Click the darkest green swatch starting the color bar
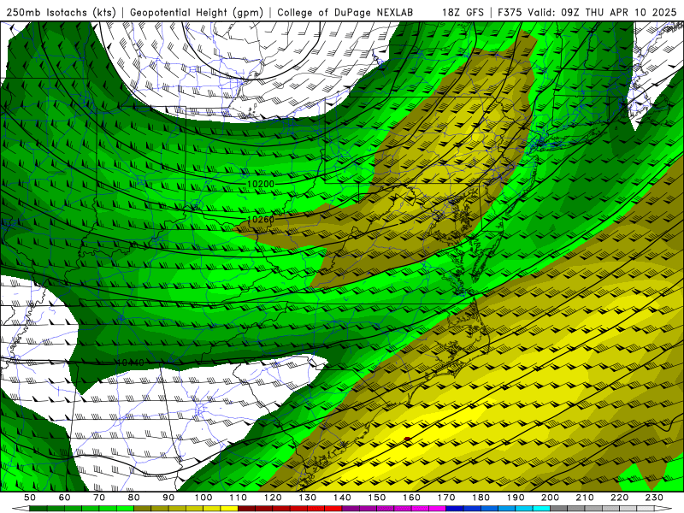The image size is (684, 513). (x=38, y=509)
